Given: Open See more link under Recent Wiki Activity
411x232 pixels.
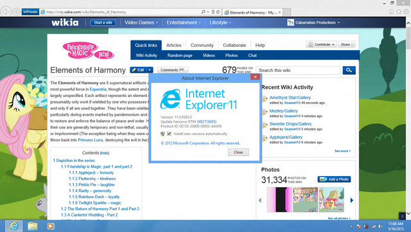Looking at the screenshot, I should pos(342,151).
